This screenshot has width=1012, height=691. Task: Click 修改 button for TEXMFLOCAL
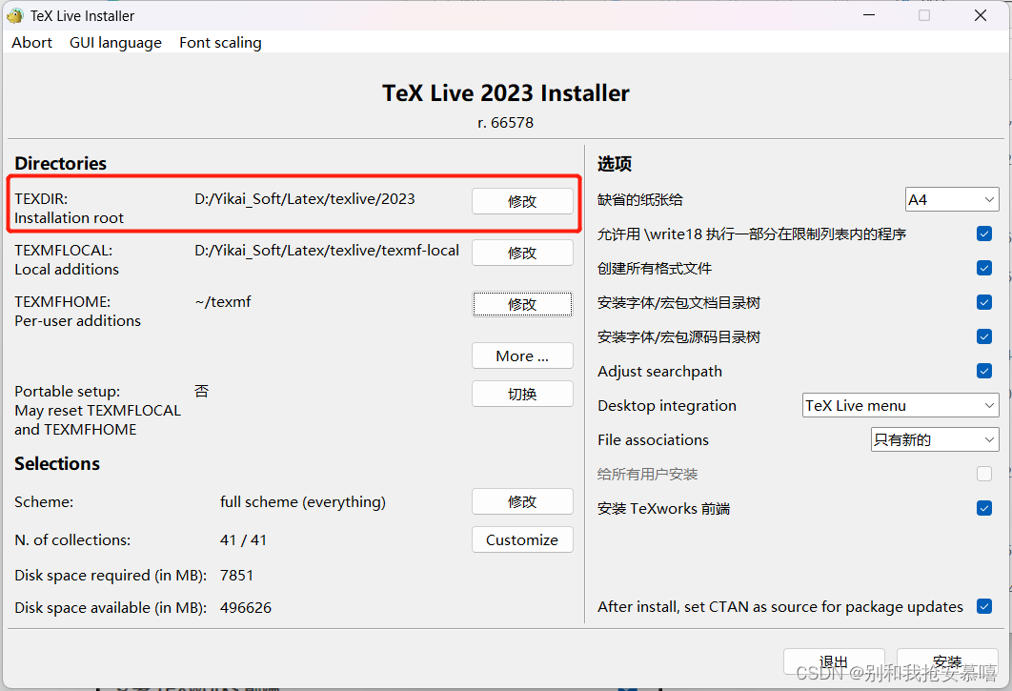coord(522,253)
